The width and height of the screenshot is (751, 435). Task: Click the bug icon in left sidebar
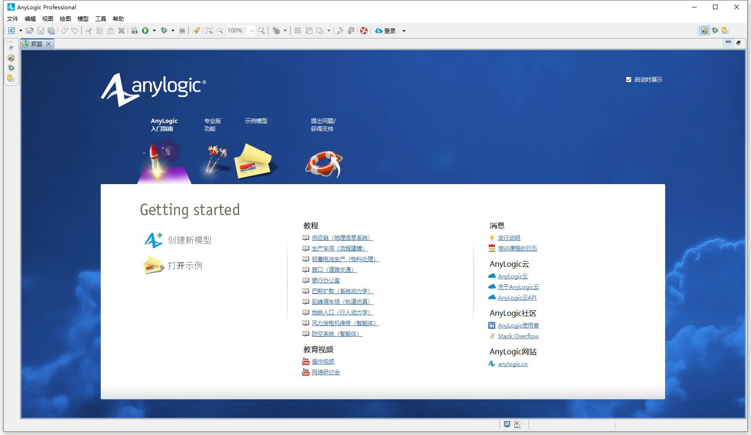[11, 68]
